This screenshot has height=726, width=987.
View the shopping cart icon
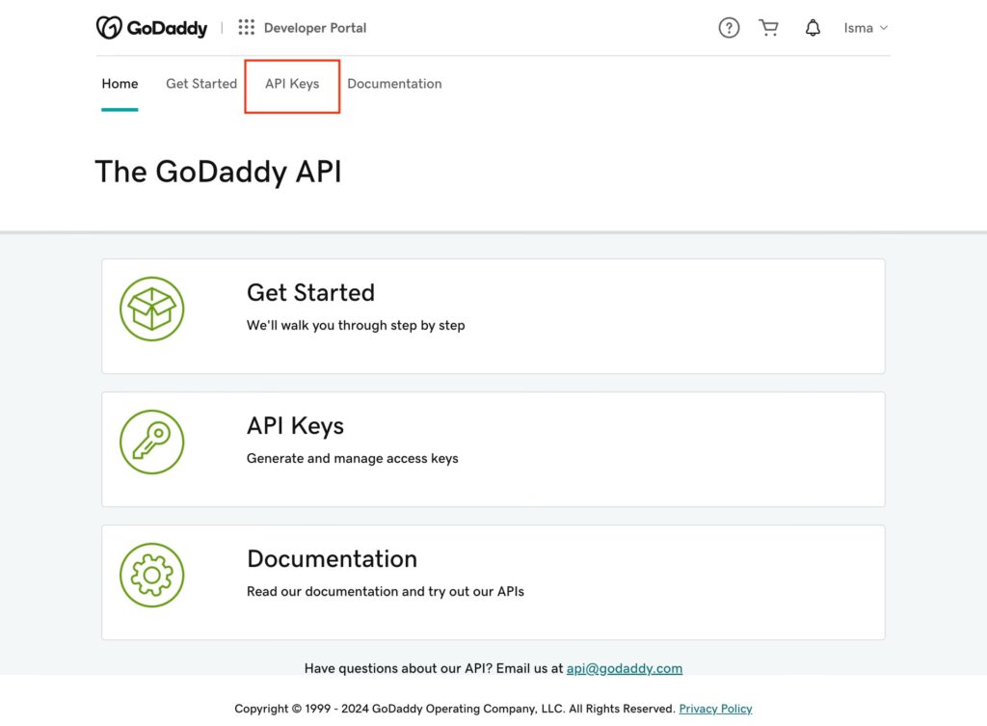[768, 28]
